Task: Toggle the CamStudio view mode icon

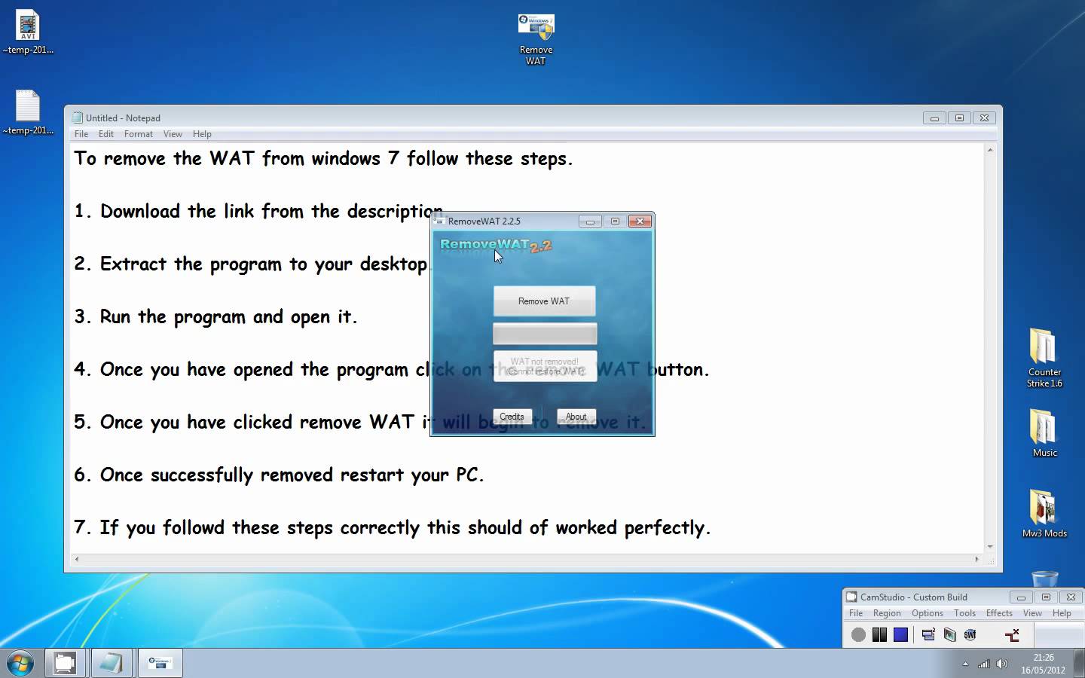Action: click(x=928, y=635)
